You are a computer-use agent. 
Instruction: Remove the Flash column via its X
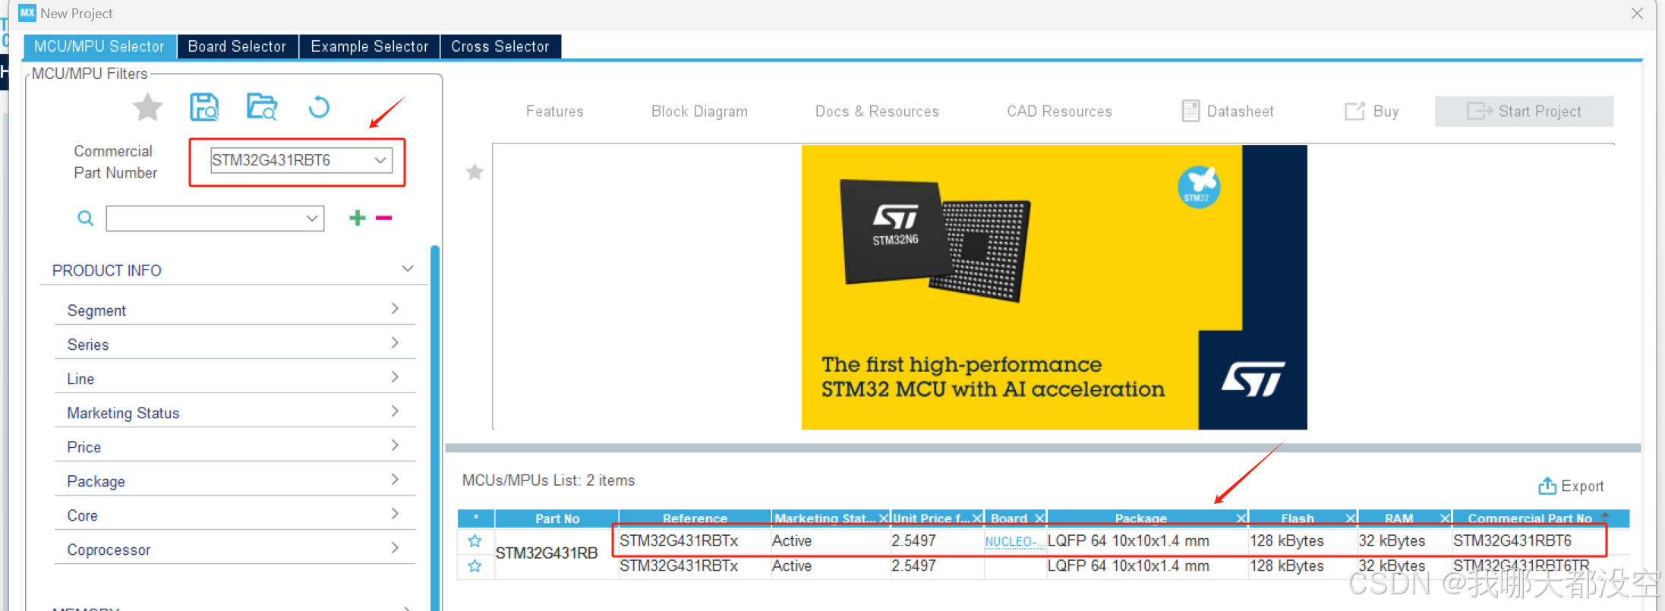pos(1351,518)
